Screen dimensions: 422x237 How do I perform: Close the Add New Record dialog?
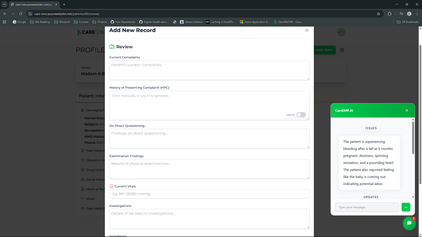tap(307, 30)
